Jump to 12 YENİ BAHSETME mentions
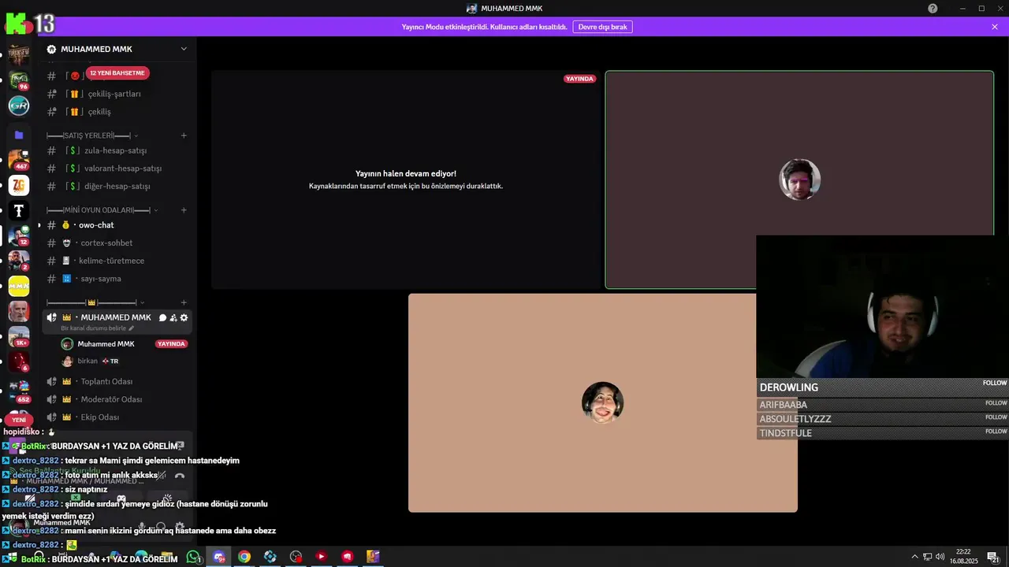 (117, 73)
